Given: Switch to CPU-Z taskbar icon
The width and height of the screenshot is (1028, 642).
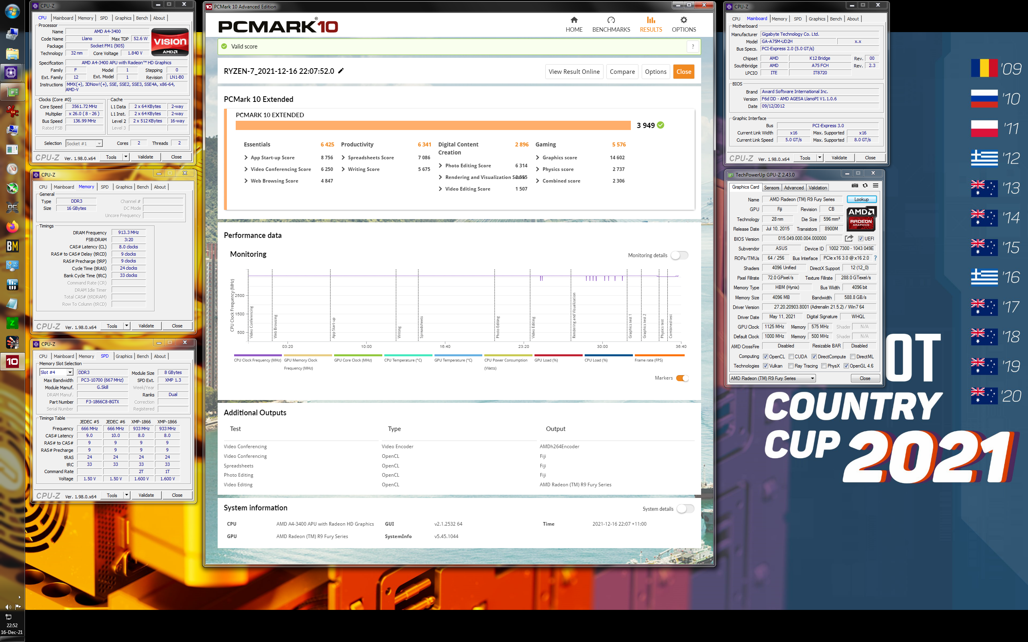Looking at the screenshot, I should tap(11, 73).
